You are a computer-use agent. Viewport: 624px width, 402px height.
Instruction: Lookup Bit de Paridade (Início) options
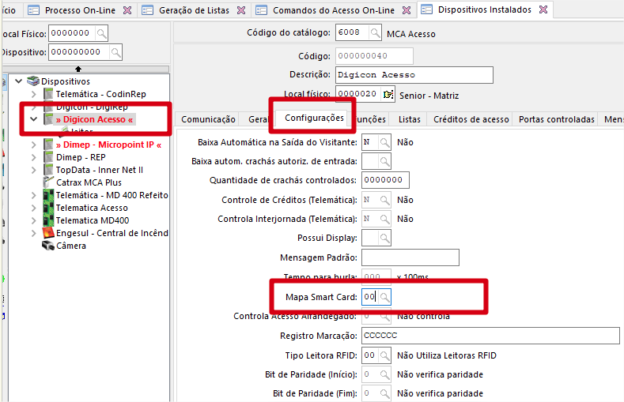[x=384, y=374]
